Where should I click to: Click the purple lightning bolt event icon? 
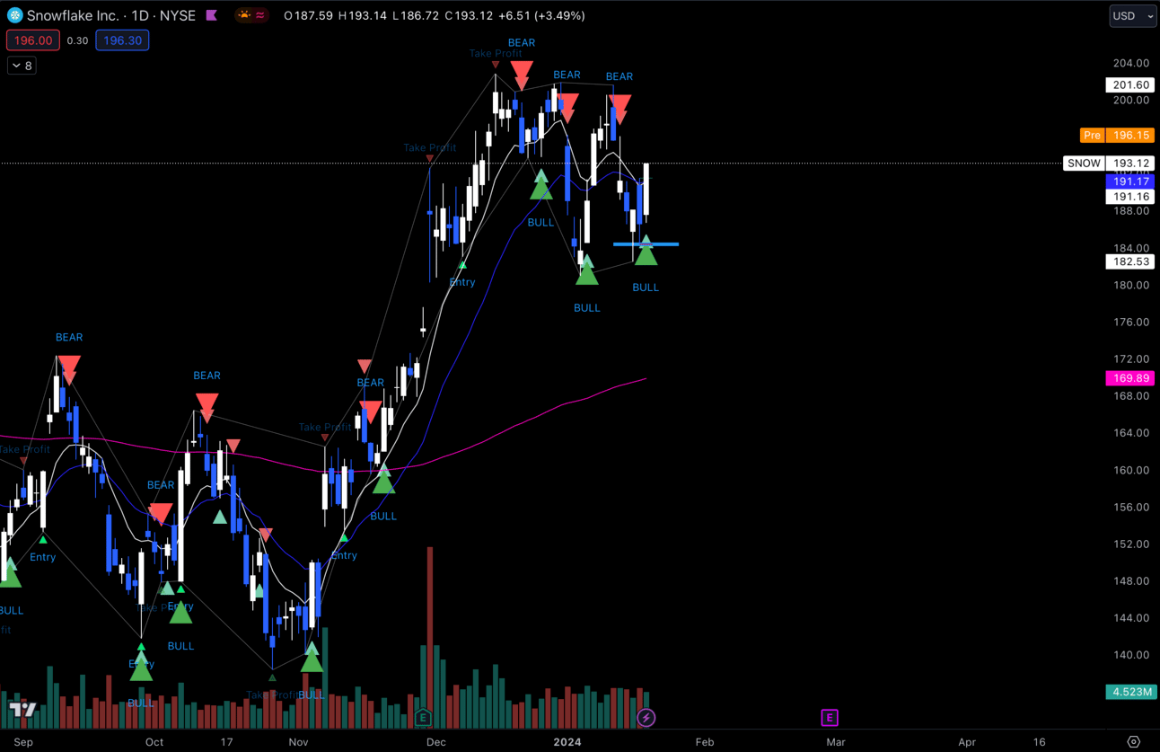pyautogui.click(x=646, y=717)
